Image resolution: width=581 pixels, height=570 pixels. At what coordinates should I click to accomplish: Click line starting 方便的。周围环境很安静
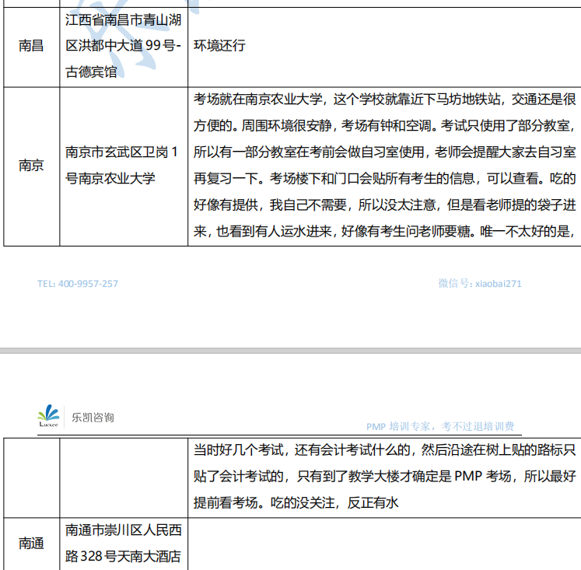(x=385, y=126)
